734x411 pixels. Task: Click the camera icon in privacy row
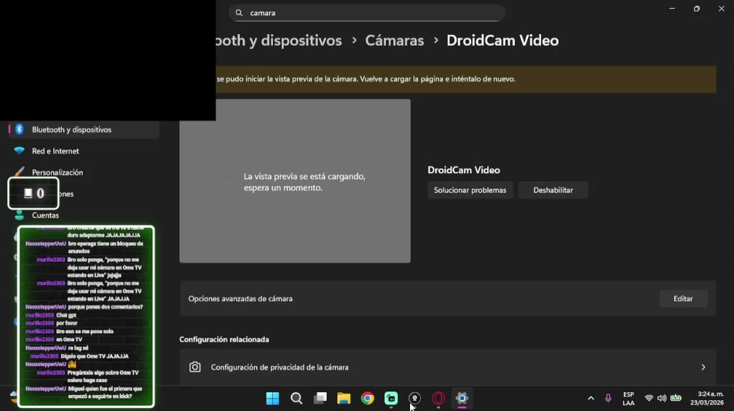pyautogui.click(x=195, y=367)
